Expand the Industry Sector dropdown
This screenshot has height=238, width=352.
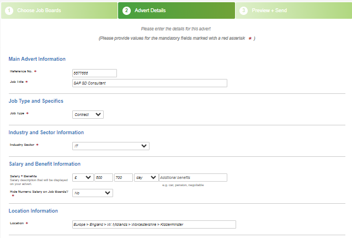coord(111,146)
